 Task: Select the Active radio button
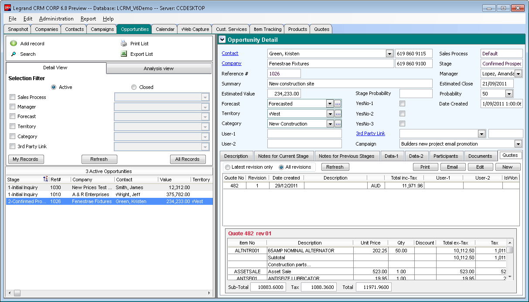tap(54, 87)
